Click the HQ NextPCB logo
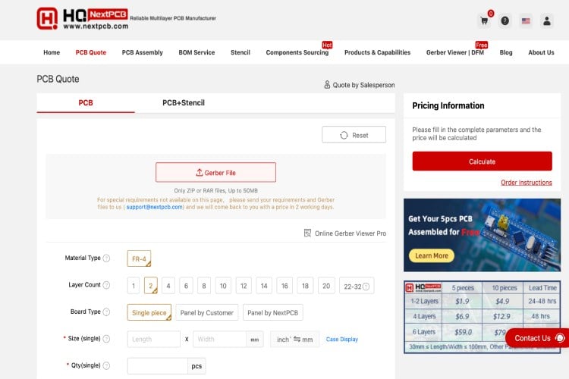The height and width of the screenshot is (379, 569). (82, 18)
